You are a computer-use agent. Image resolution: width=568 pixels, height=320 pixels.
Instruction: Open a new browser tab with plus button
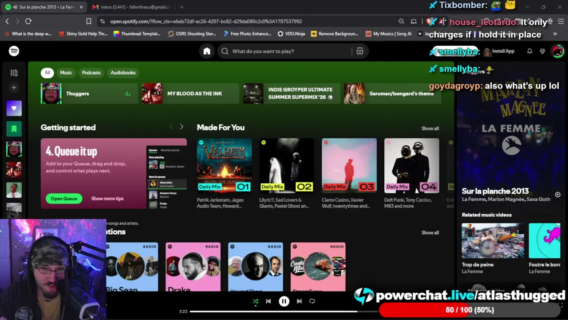pyautogui.click(x=182, y=7)
